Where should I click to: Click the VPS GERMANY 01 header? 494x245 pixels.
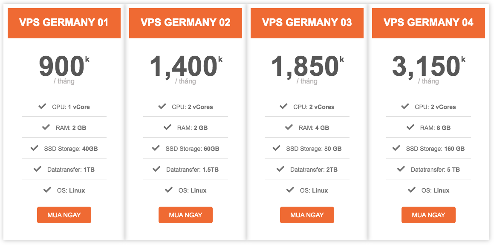tap(64, 23)
